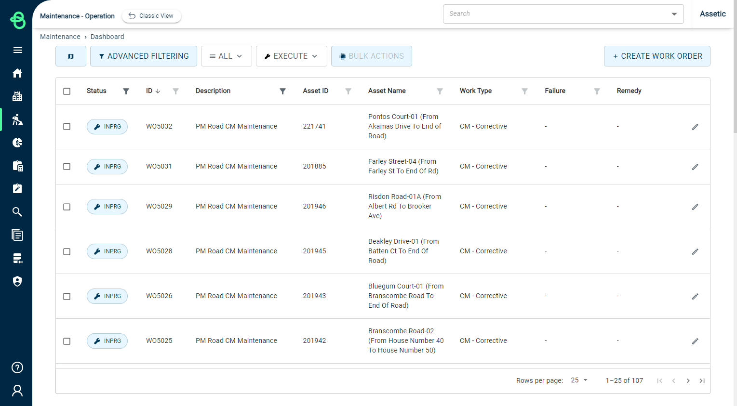737x406 pixels.
Task: Check the checkbox for work order WO5031
Action: pos(67,167)
